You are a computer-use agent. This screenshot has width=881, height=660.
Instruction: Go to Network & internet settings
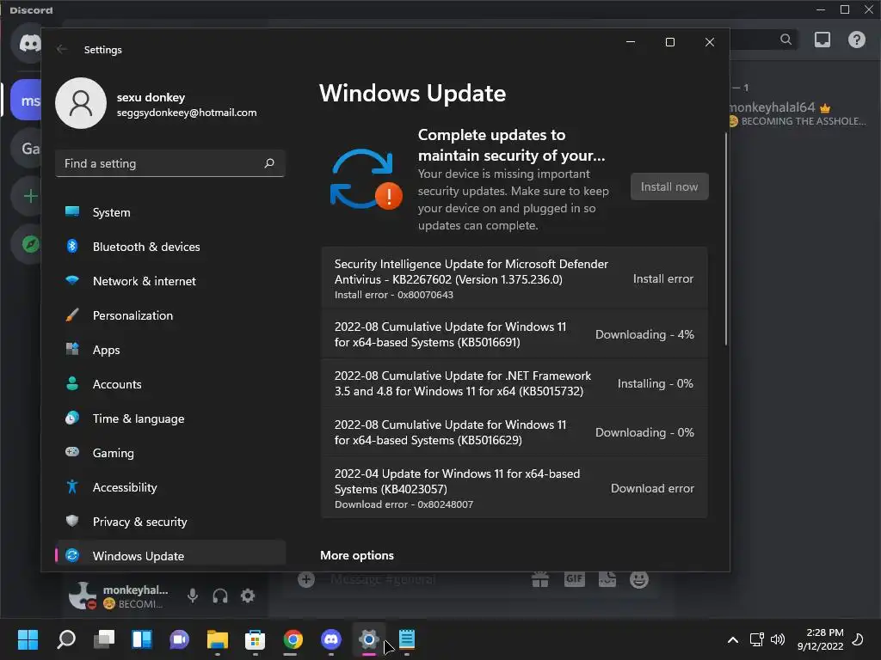point(170,281)
